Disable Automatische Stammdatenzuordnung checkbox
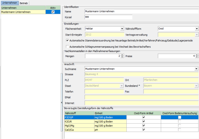 pyautogui.click(x=67, y=41)
